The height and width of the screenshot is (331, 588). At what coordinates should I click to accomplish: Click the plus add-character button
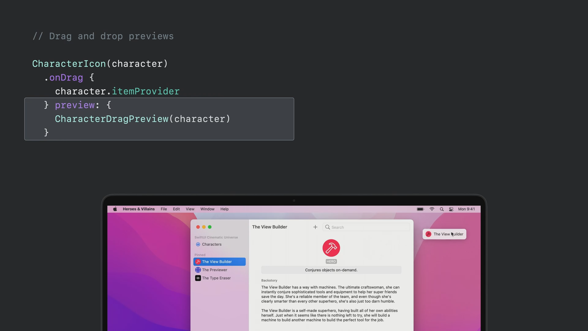315,227
